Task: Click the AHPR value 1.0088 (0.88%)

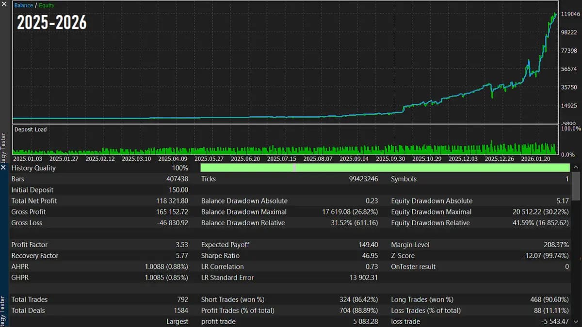Action: [x=166, y=266]
